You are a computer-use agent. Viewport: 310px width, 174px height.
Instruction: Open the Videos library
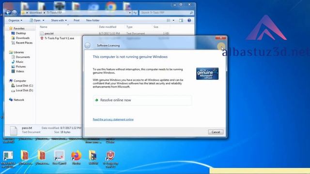click(x=20, y=71)
